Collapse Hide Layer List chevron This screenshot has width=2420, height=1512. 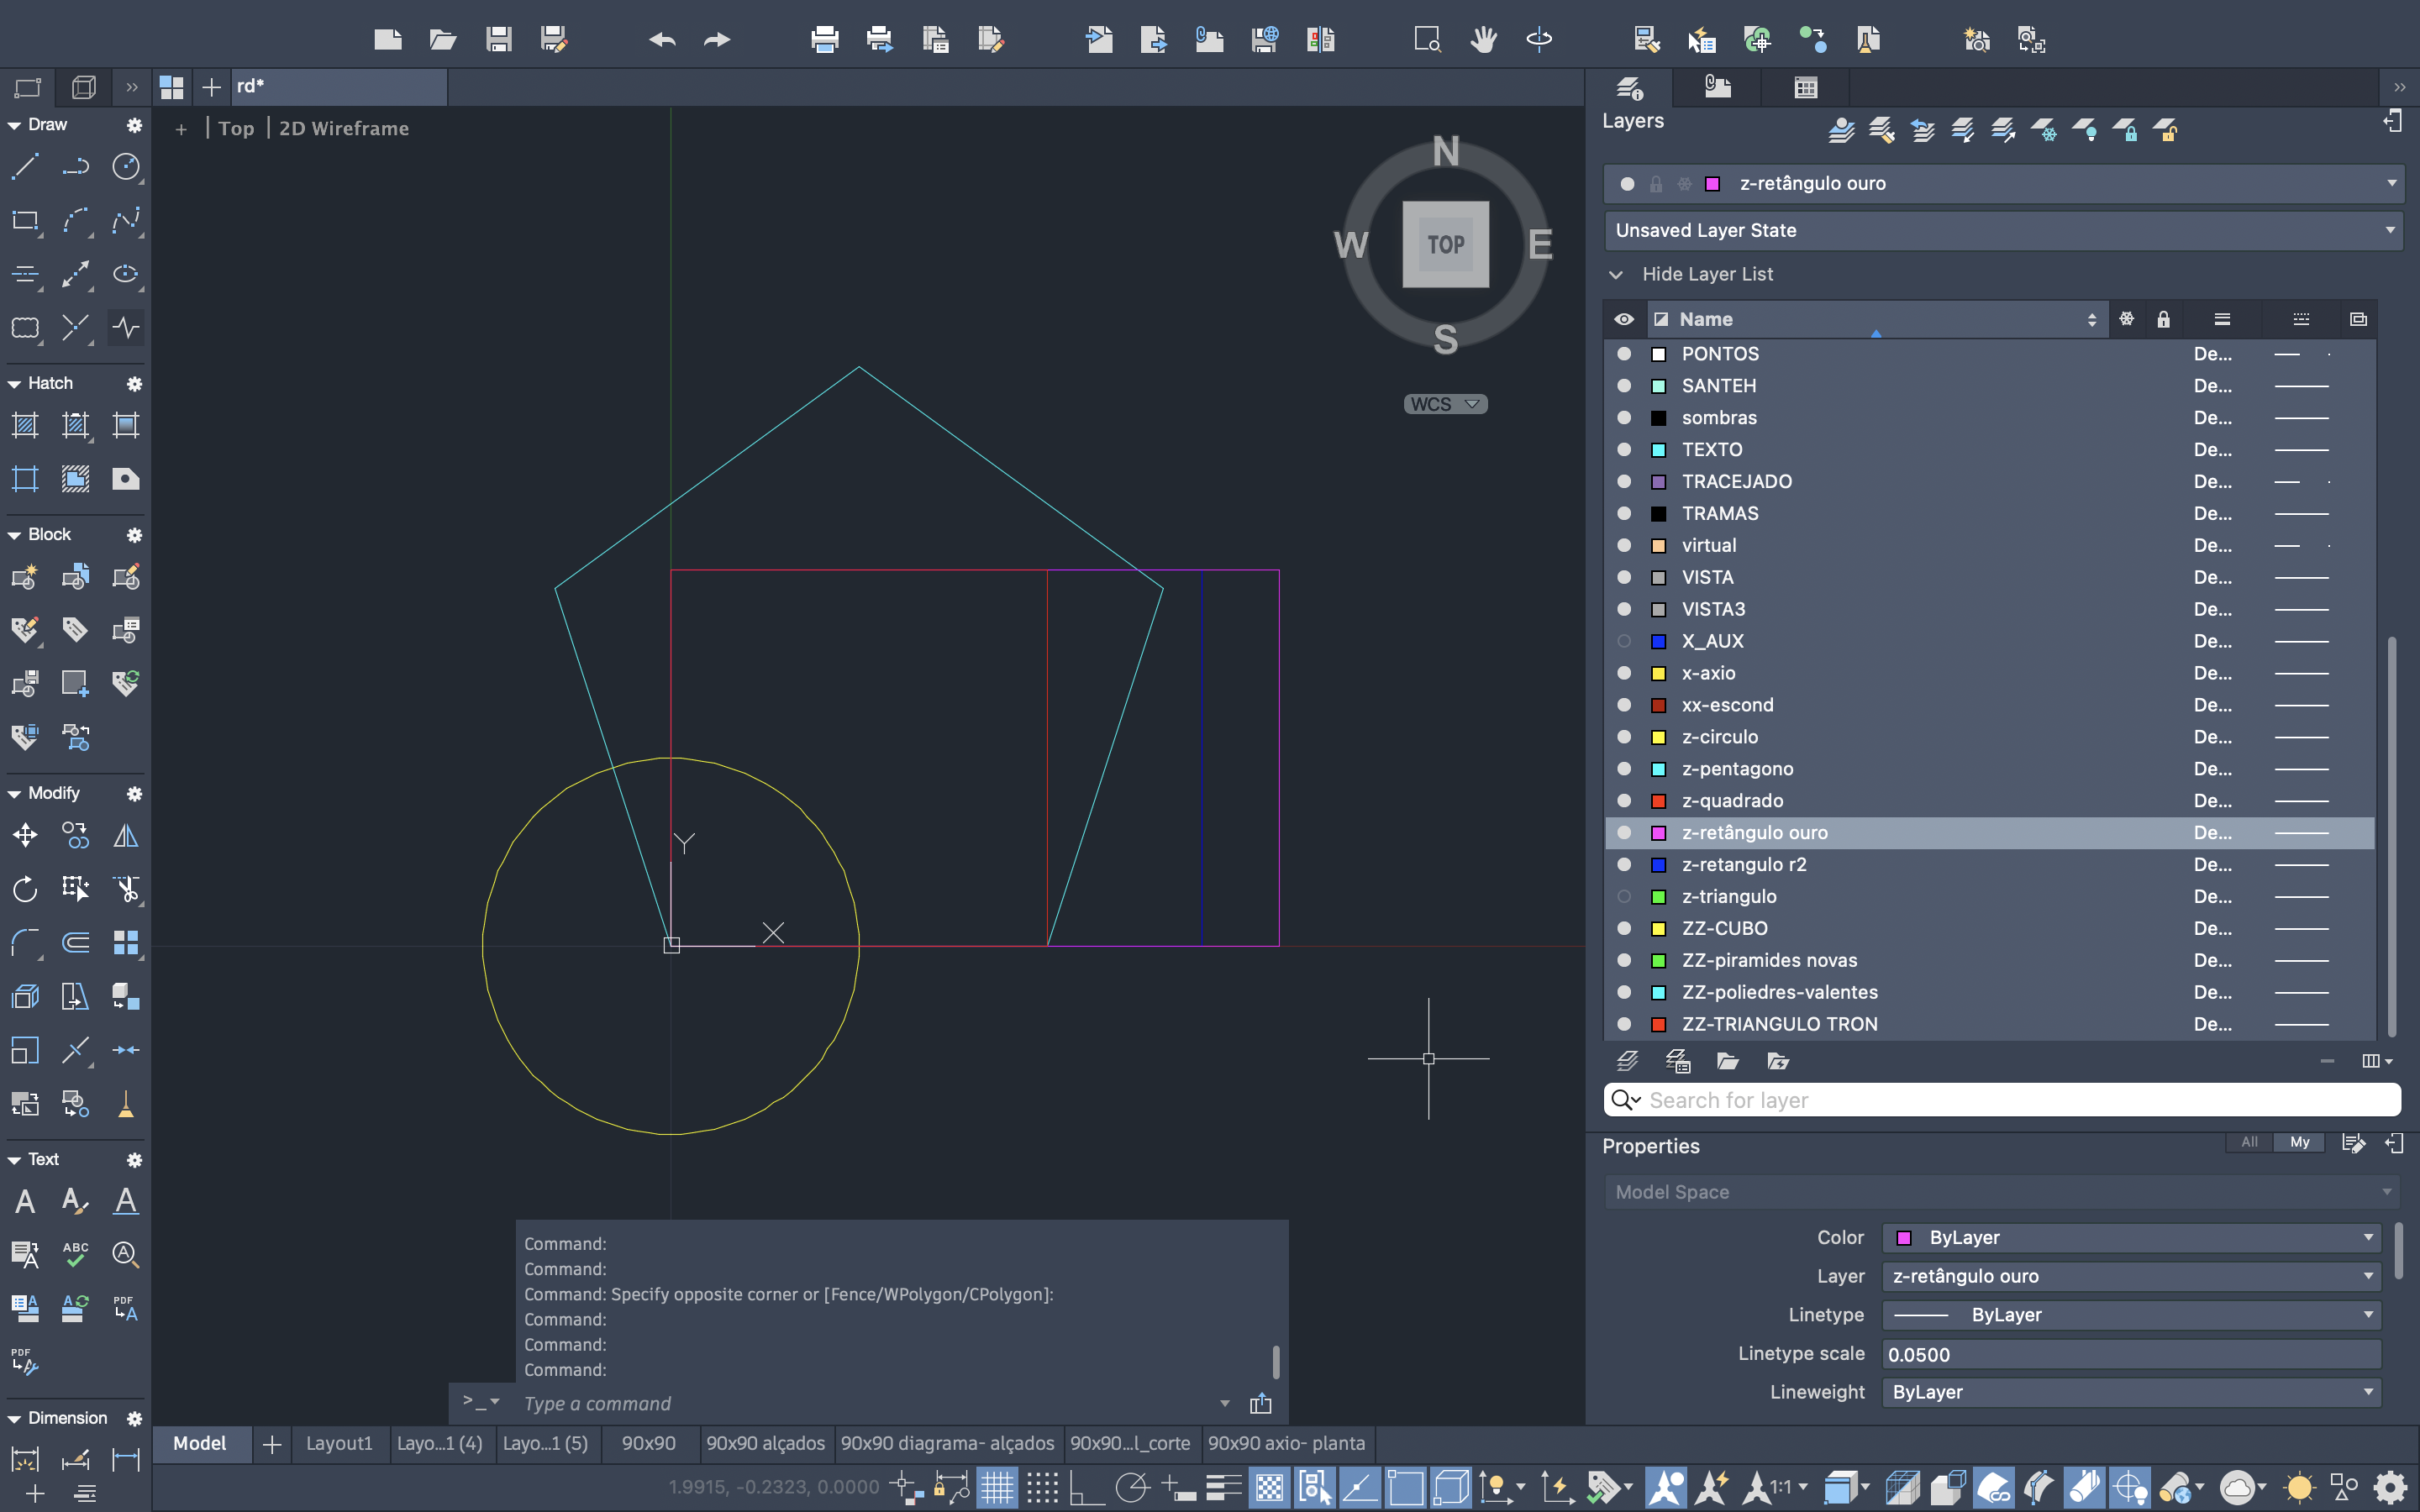pyautogui.click(x=1616, y=274)
